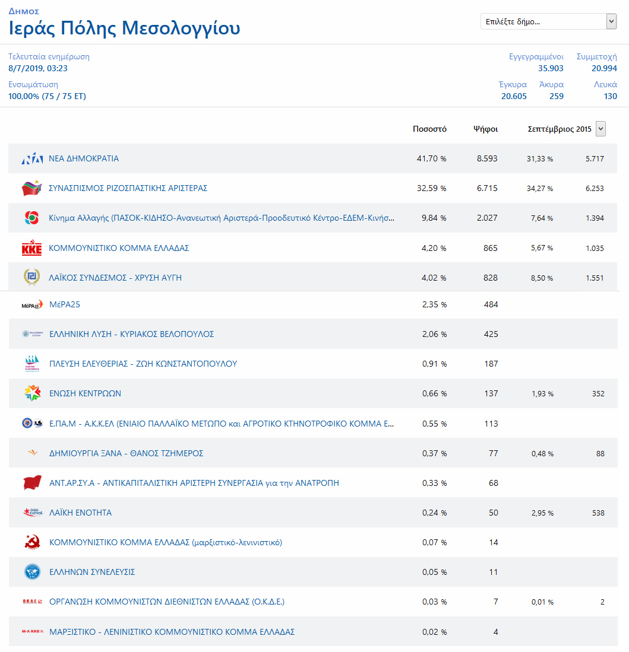Click the Εγγεγραμμένοι label

click(x=536, y=56)
